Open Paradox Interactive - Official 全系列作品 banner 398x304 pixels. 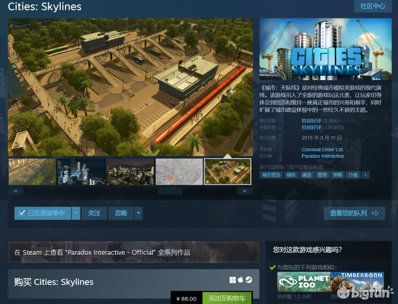coord(134,252)
